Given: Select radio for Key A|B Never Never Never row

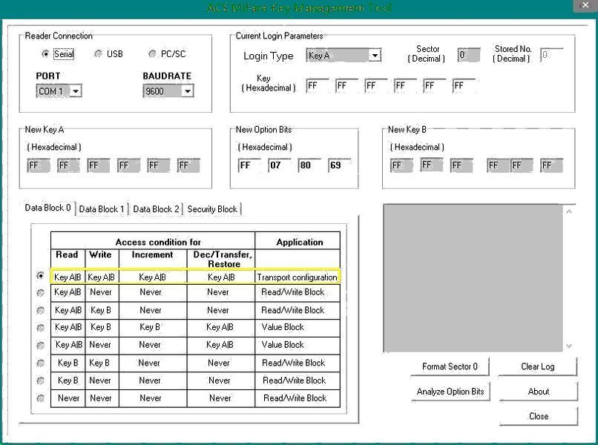Looking at the screenshot, I should pyautogui.click(x=40, y=293).
